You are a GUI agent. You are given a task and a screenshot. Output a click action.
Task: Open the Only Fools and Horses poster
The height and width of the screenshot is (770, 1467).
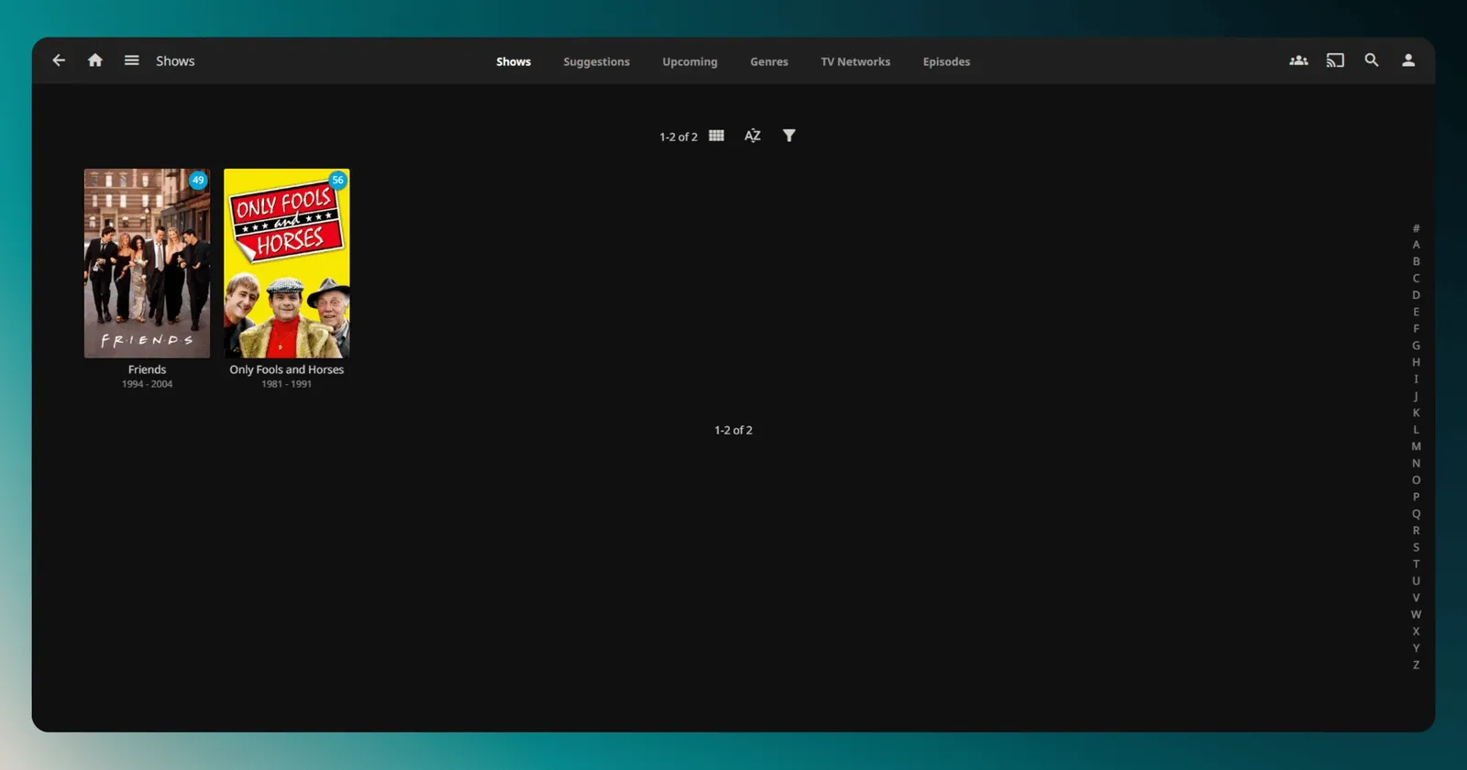click(287, 263)
